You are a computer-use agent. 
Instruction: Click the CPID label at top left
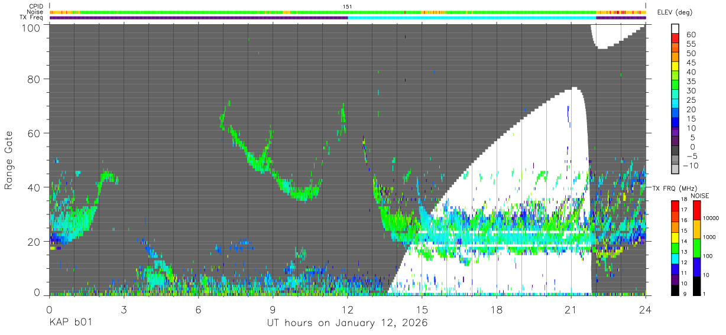[x=35, y=6]
